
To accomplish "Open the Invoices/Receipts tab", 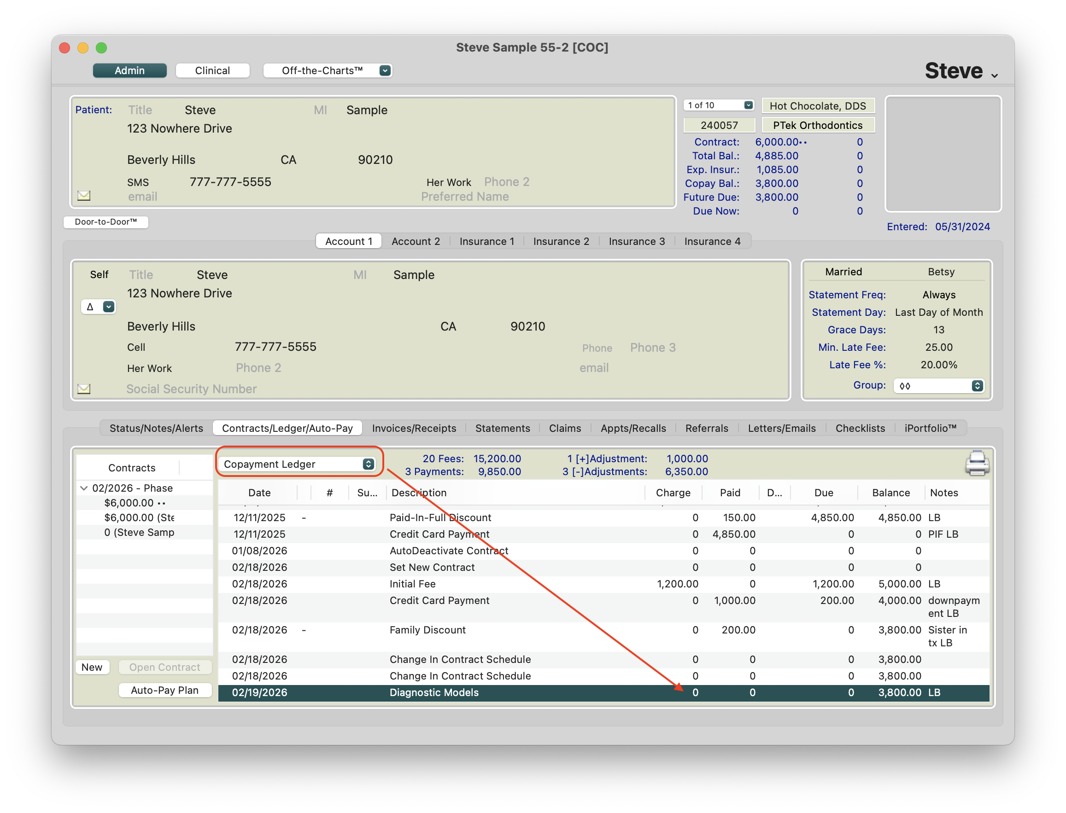I will [414, 428].
